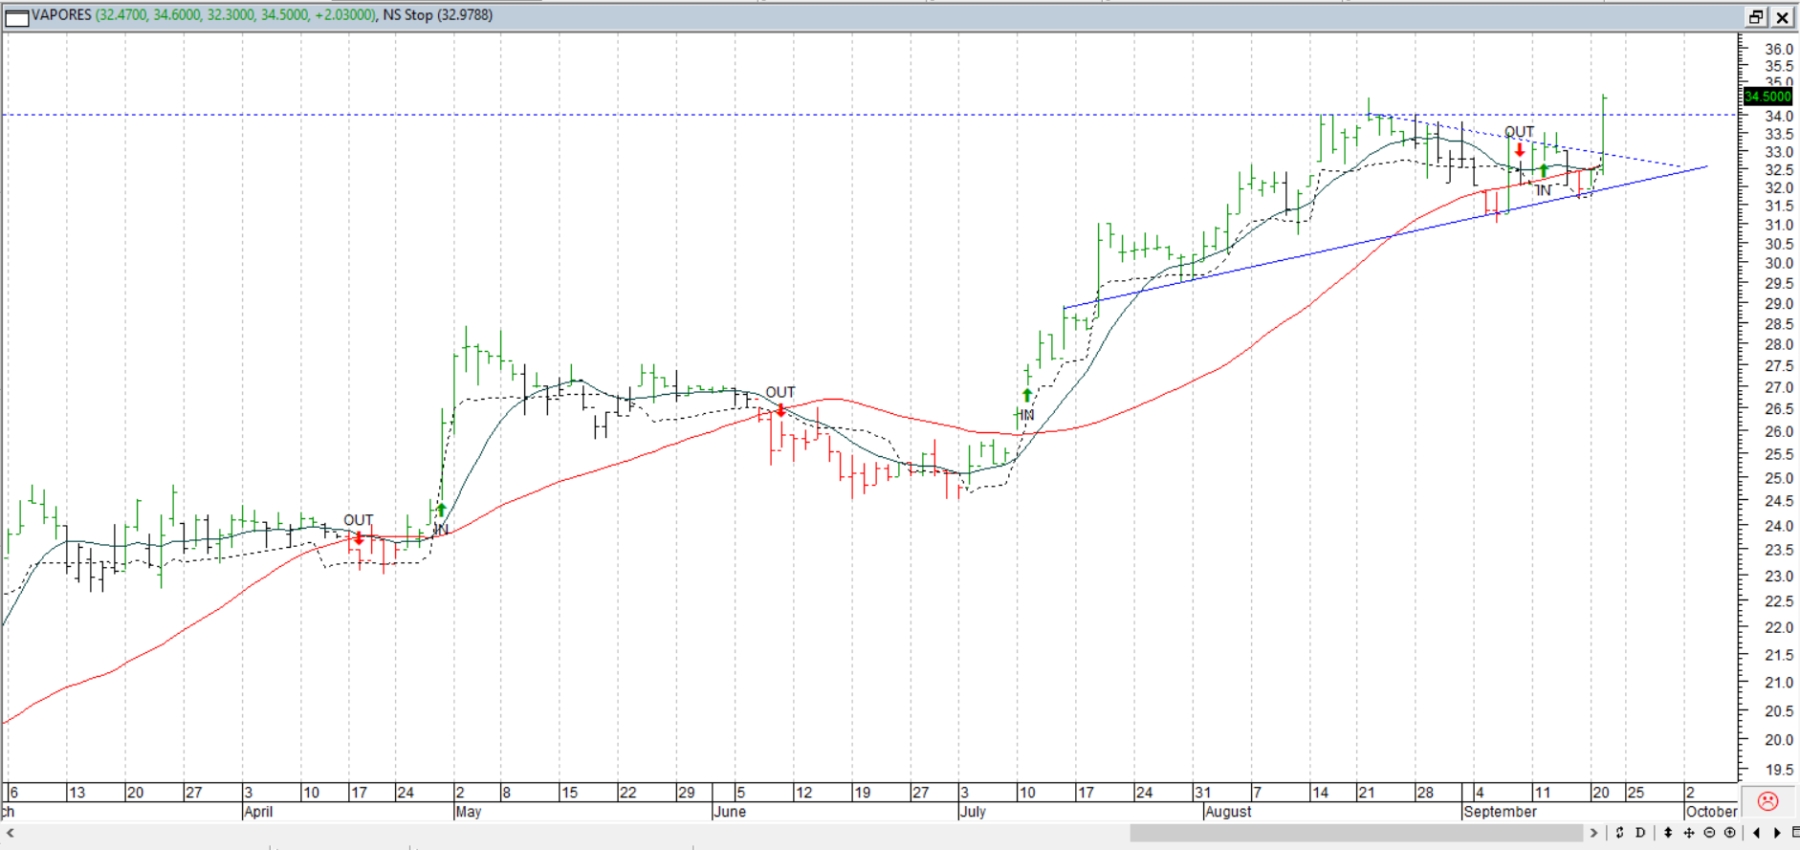The image size is (1800, 850).
Task: Click the horizontal scrollbar thumb
Action: (1357, 833)
